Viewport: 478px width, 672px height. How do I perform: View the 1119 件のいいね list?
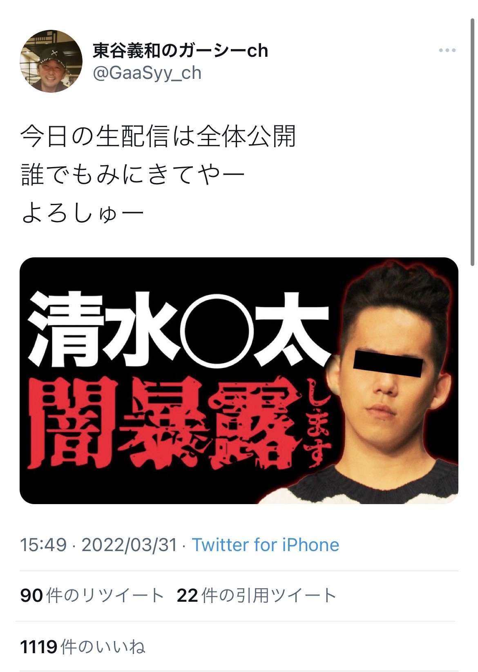[83, 647]
